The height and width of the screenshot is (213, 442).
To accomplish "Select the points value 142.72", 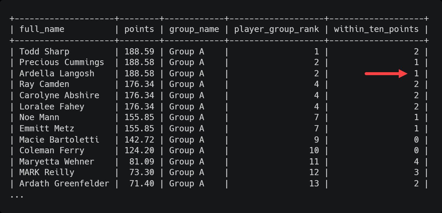I will (139, 139).
